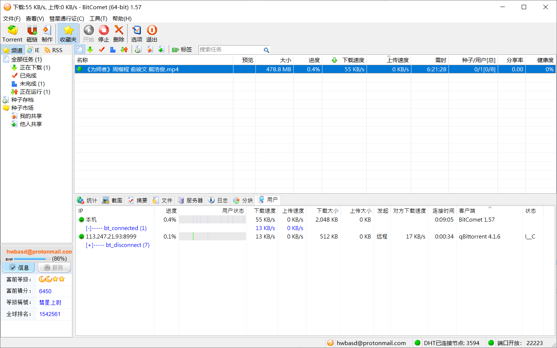
Task: Open the options (选项) icon
Action: coord(137,31)
